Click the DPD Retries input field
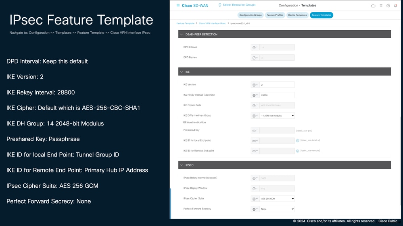 pyautogui.click(x=277, y=58)
